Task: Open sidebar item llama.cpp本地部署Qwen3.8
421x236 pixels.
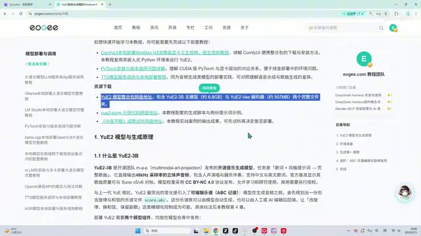Action: pyautogui.click(x=54, y=140)
